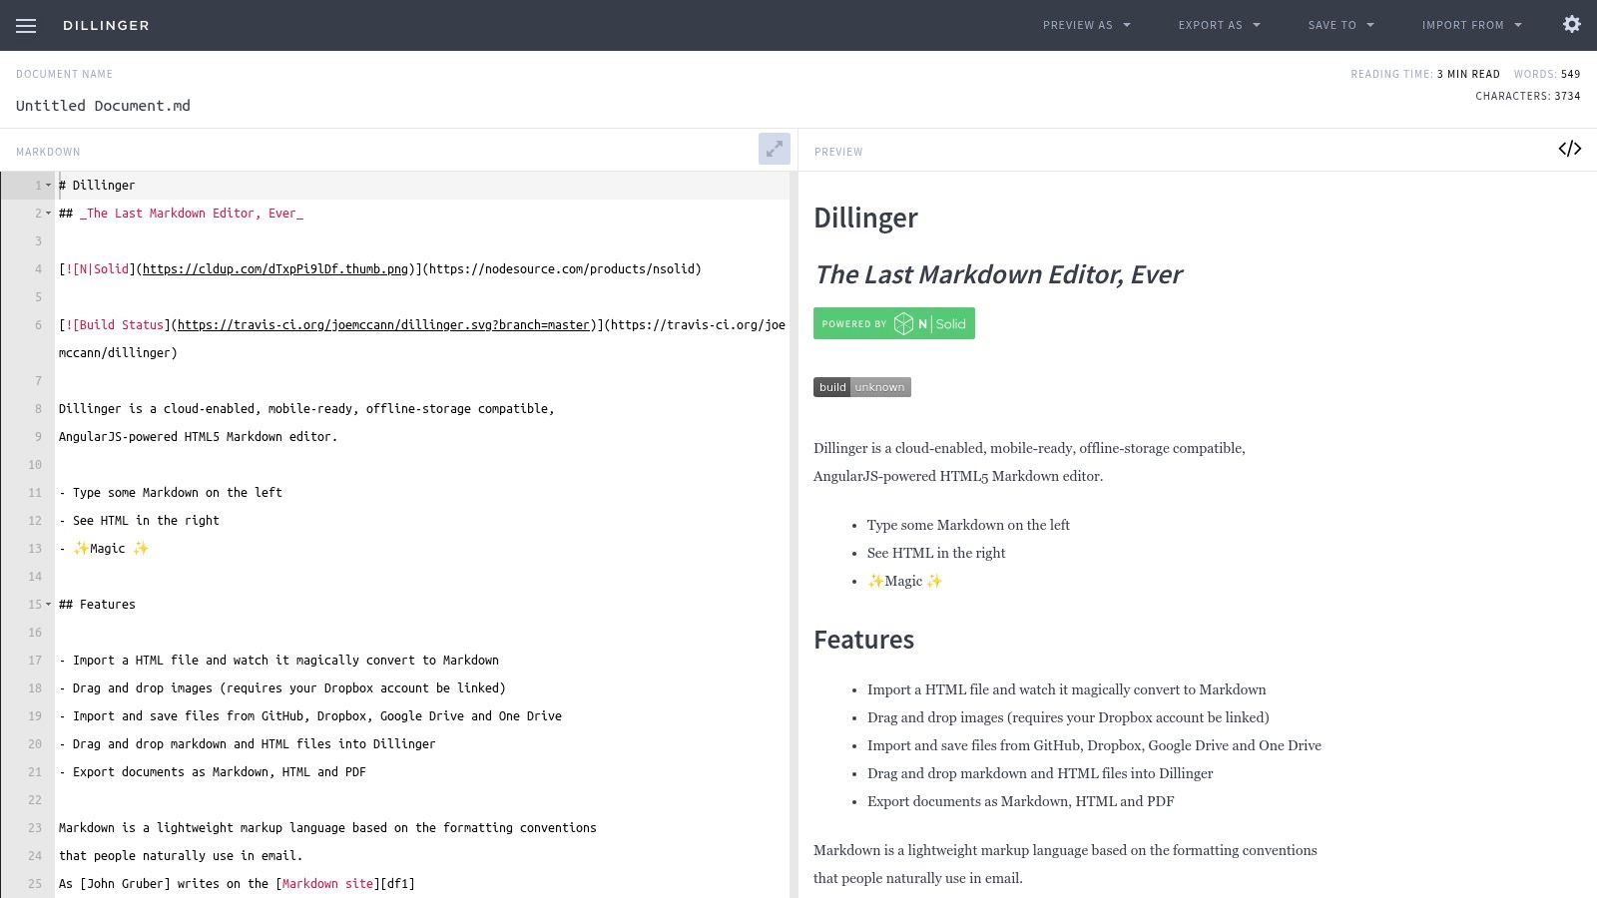Toggle the HTML code view icon
The width and height of the screenshot is (1597, 898).
tap(1569, 149)
